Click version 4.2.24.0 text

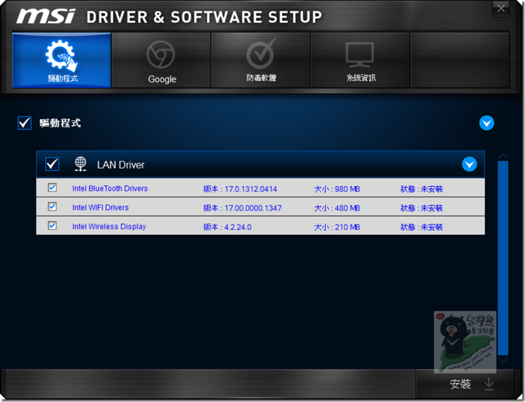238,227
